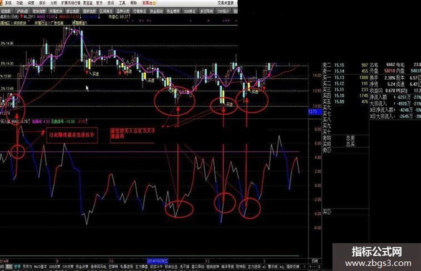The image size is (421, 271).
Task: Click the blue 12.73 price tag
Action: tap(315, 112)
